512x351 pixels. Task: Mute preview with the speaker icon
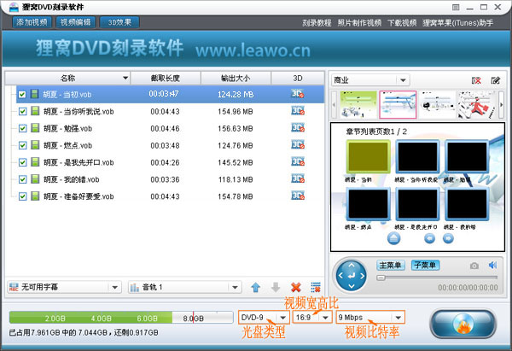point(492,265)
